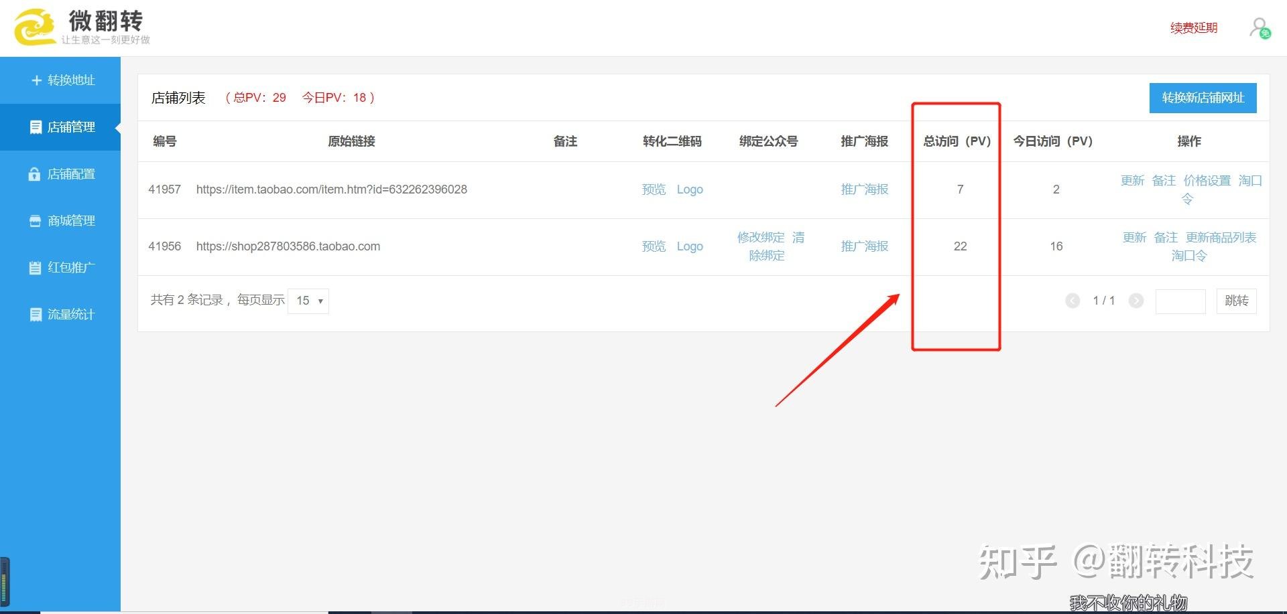Preview QR code for shop 41957
This screenshot has height=614, width=1287.
pos(654,189)
